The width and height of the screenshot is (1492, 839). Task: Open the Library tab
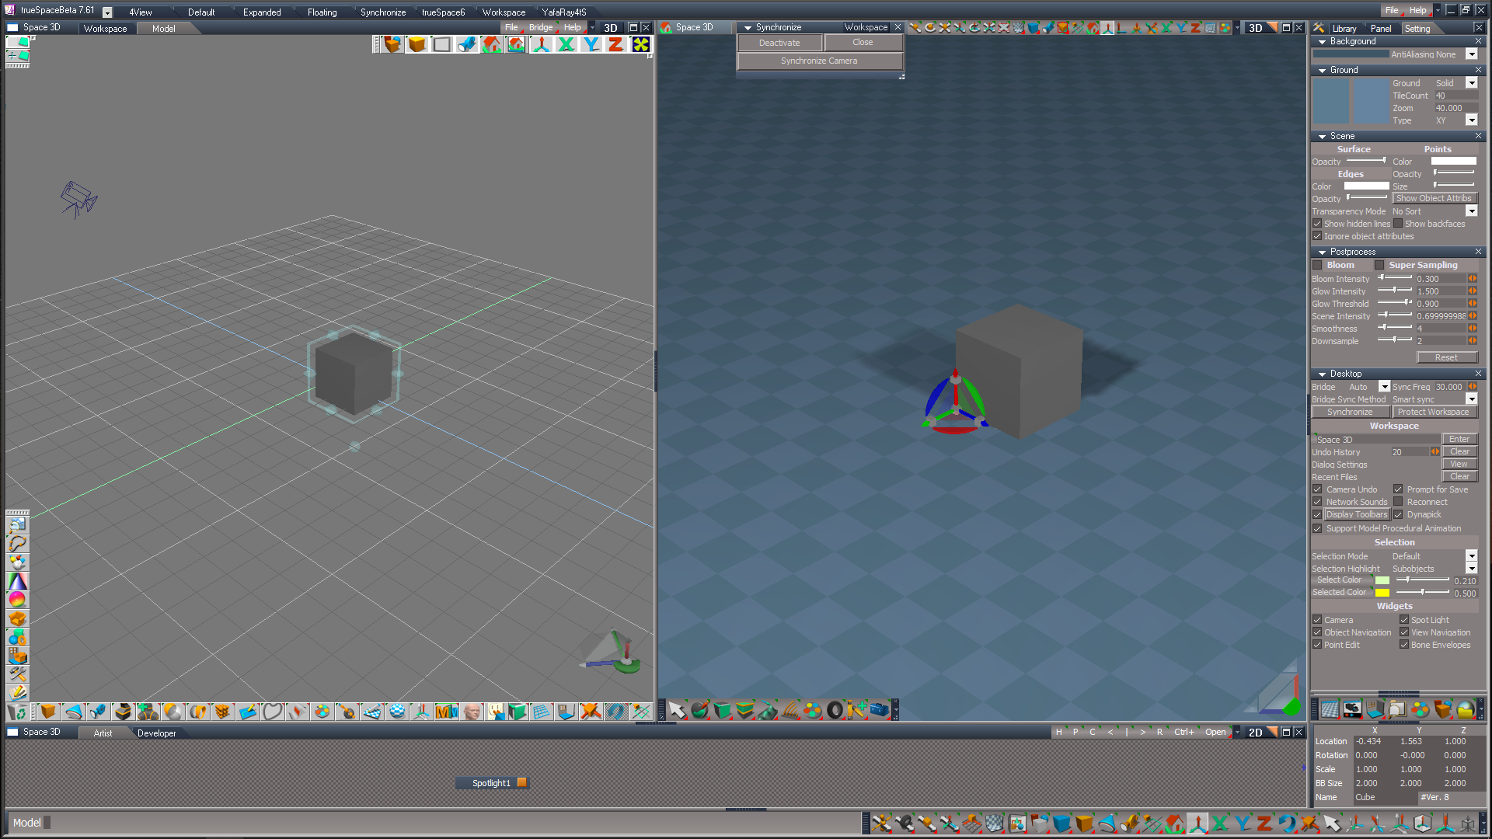click(x=1344, y=29)
